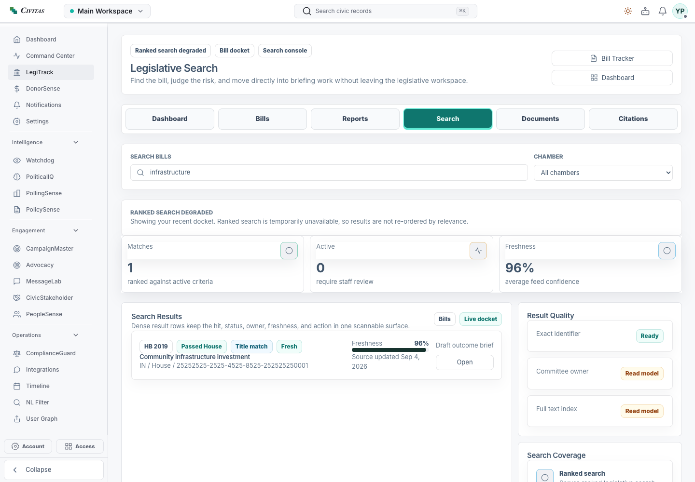Click the Integrations icon
The image size is (695, 482).
17,370
